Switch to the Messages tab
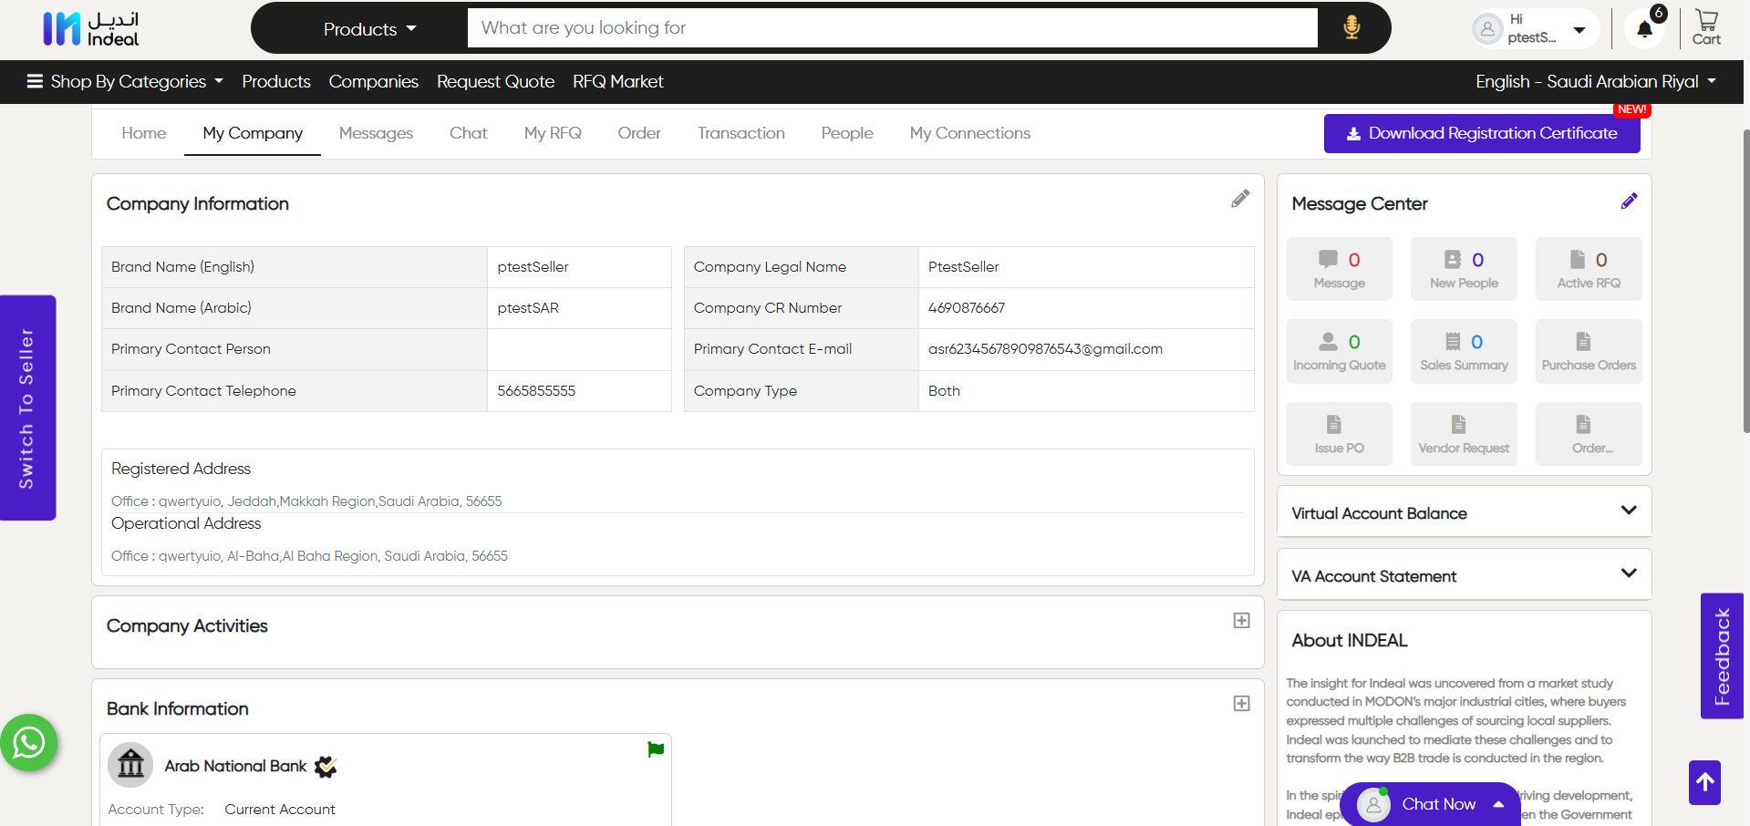This screenshot has width=1750, height=826. tap(376, 133)
